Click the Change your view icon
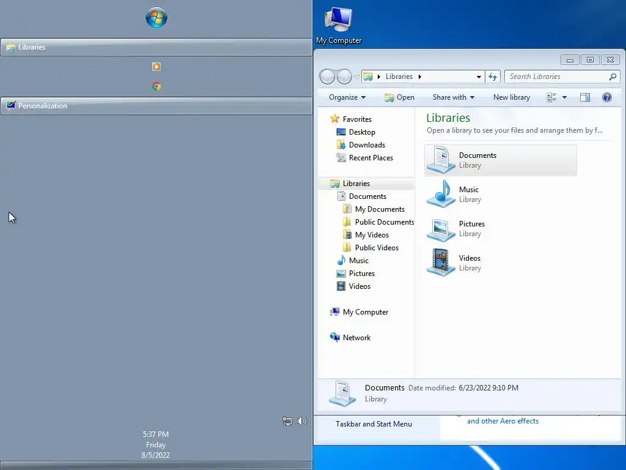 click(x=551, y=97)
